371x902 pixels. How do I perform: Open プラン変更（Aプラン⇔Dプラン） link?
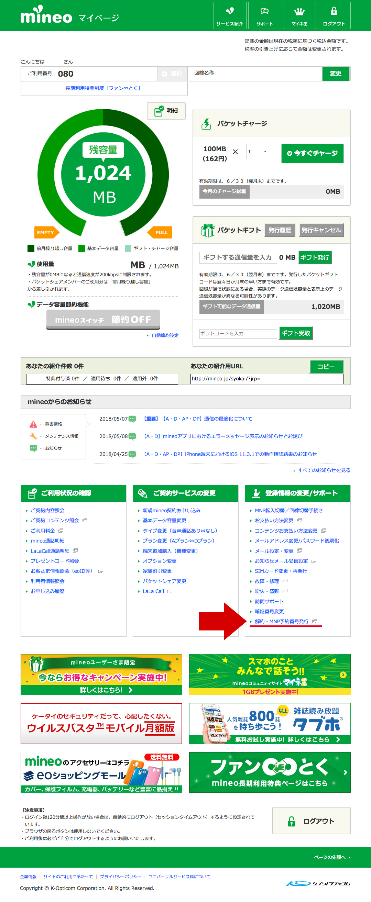click(x=179, y=541)
